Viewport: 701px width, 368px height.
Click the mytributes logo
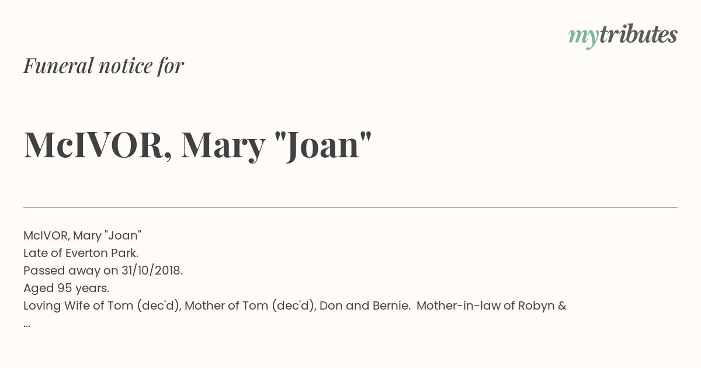pyautogui.click(x=623, y=36)
